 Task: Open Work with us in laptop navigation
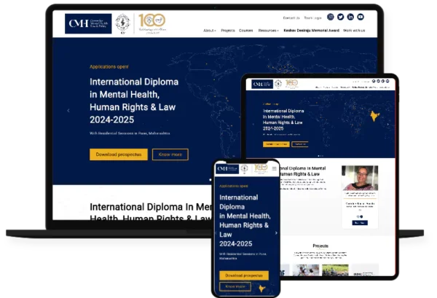point(354,31)
